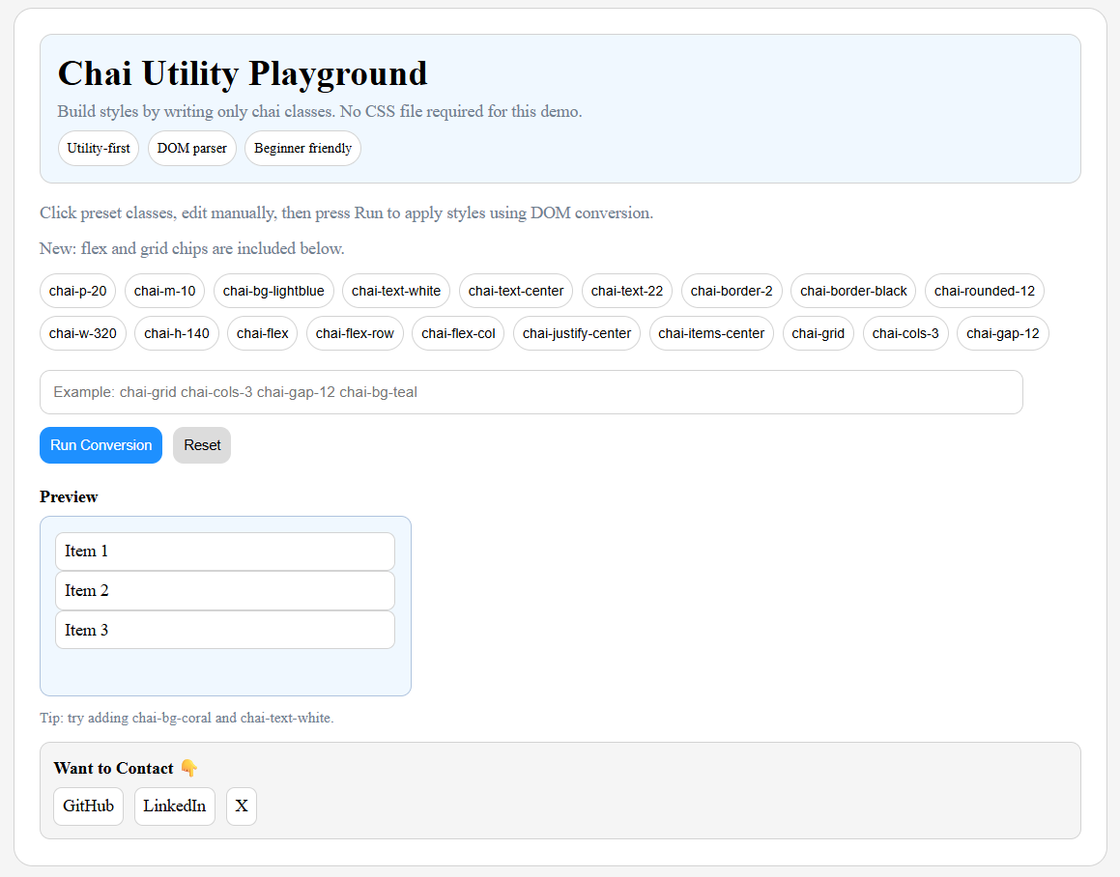Click the pointing-down hand emoji
Screen dimensions: 1120x877
pos(188,768)
